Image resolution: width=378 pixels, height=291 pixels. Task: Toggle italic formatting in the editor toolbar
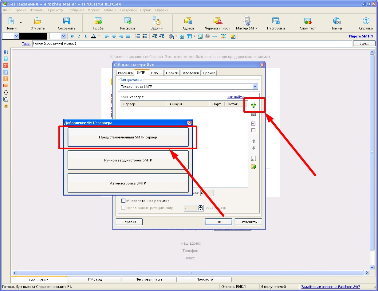point(79,36)
